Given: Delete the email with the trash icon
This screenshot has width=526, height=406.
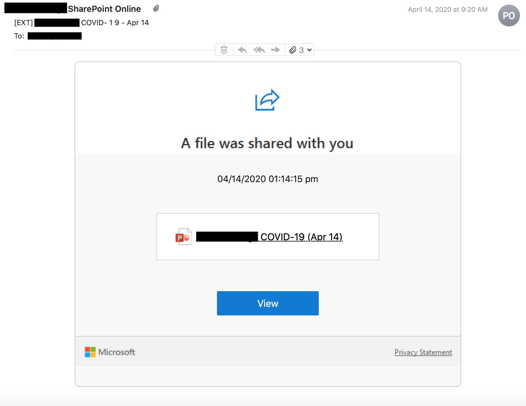Looking at the screenshot, I should (224, 50).
